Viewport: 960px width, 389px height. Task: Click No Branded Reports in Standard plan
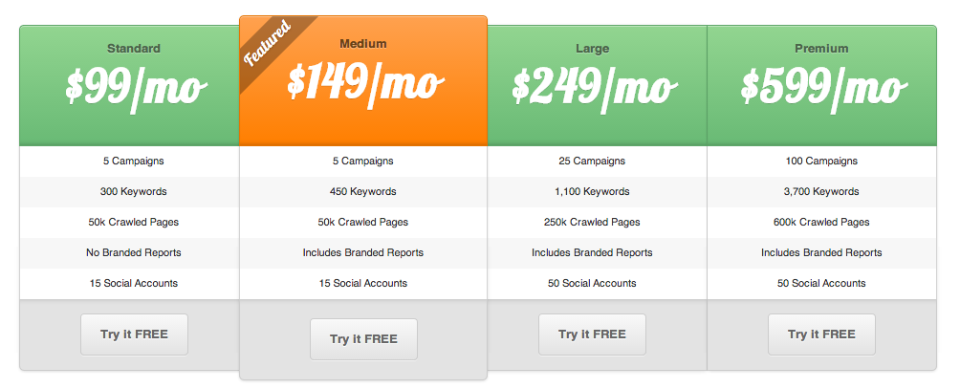134,253
